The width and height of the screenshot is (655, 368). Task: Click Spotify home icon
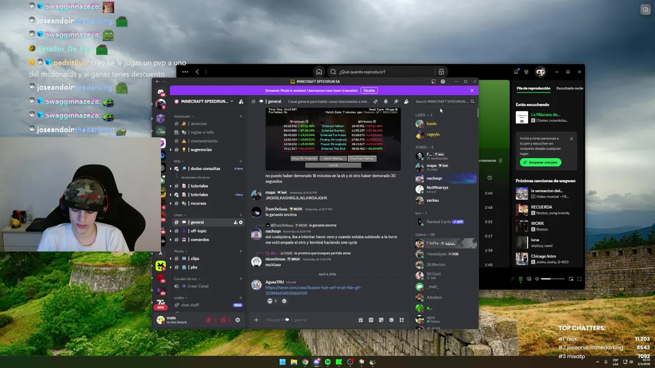coord(319,72)
